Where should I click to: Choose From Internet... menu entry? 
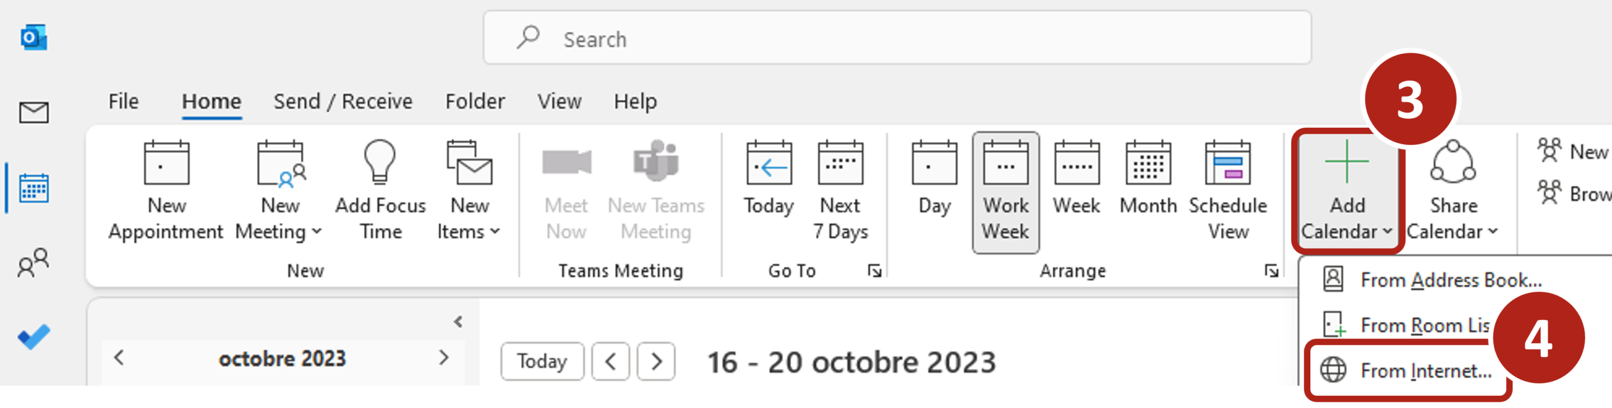1426,371
